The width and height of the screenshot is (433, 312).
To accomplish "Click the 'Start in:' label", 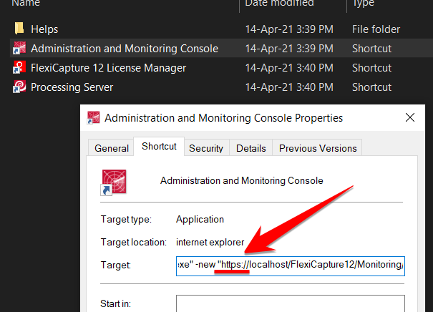I will 115,303.
